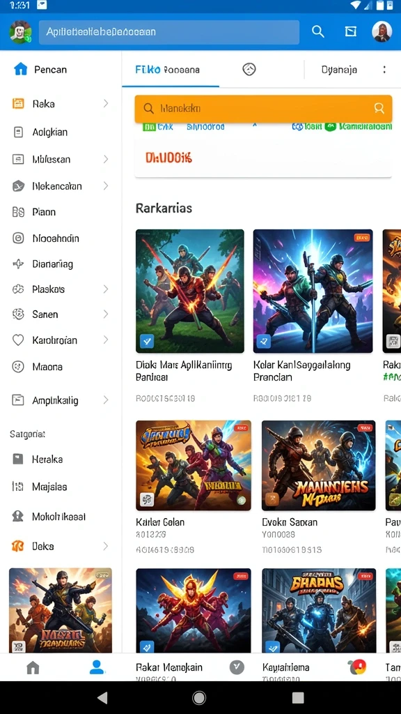Viewport: 401px width, 714px height.
Task: Open the blue person icon in bottom bar
Action: tap(97, 667)
